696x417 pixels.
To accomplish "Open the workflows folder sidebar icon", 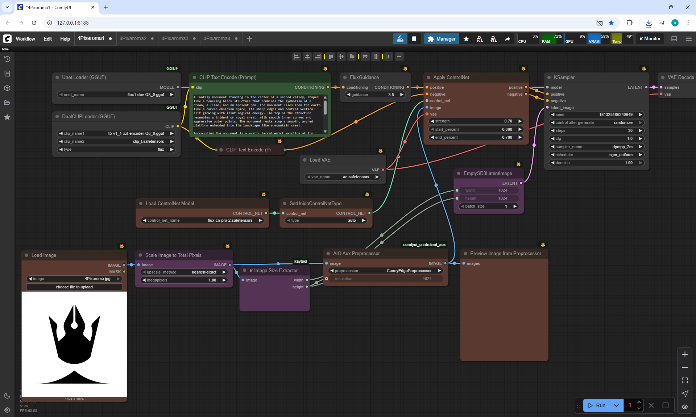I will (x=7, y=103).
